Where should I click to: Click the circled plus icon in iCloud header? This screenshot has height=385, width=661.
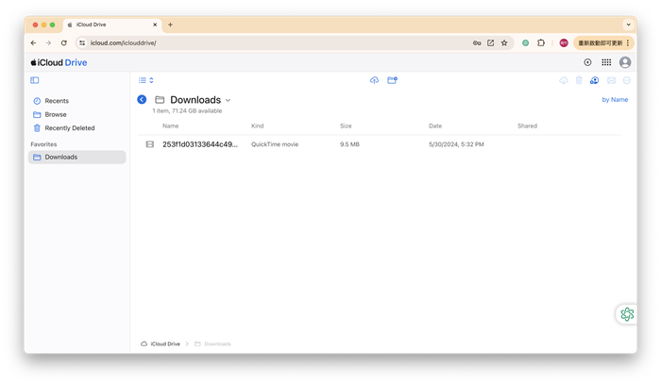tap(587, 62)
